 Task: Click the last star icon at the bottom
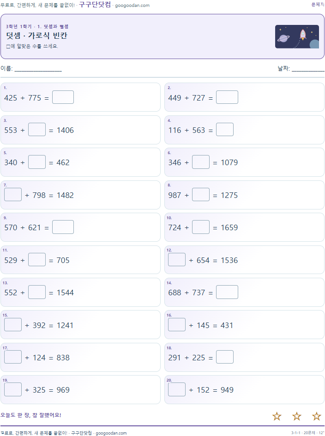(x=316, y=416)
